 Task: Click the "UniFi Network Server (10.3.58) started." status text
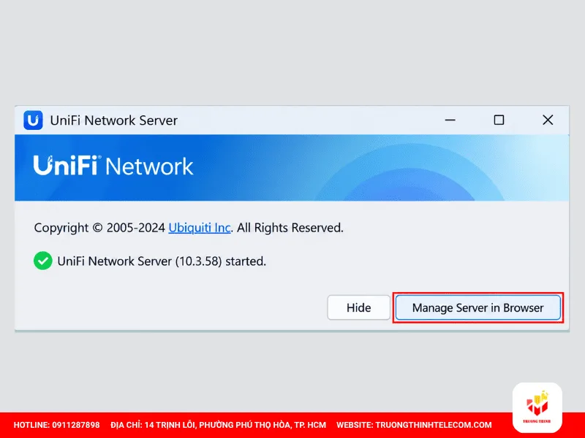[x=162, y=261]
